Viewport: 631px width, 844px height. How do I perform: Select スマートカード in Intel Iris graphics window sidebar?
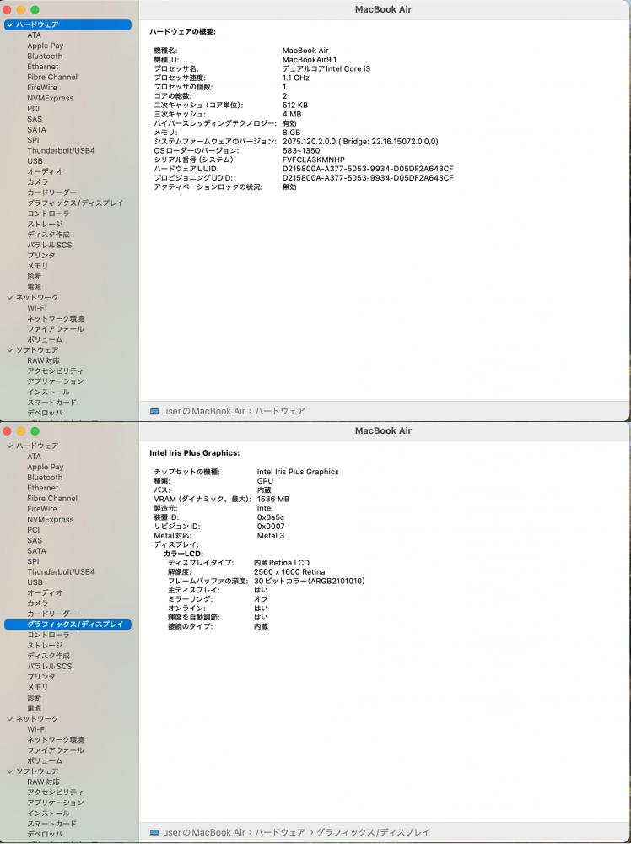[x=51, y=824]
